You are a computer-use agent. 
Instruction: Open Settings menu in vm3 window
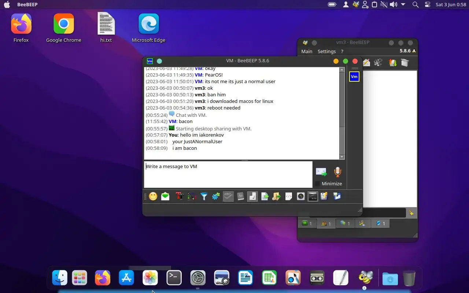tap(326, 51)
